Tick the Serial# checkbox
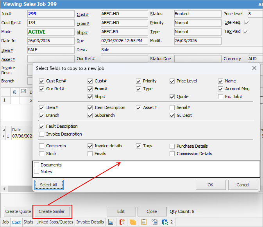This screenshot has width=263, height=227. tap(173, 107)
